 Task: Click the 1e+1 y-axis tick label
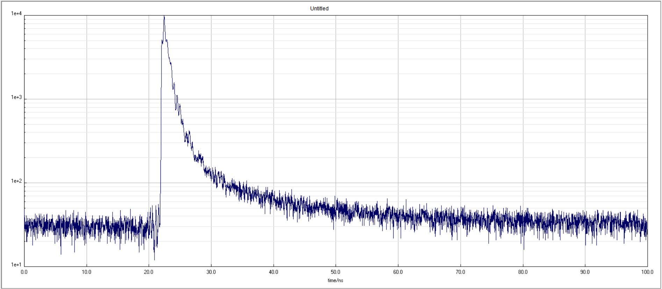click(x=16, y=265)
